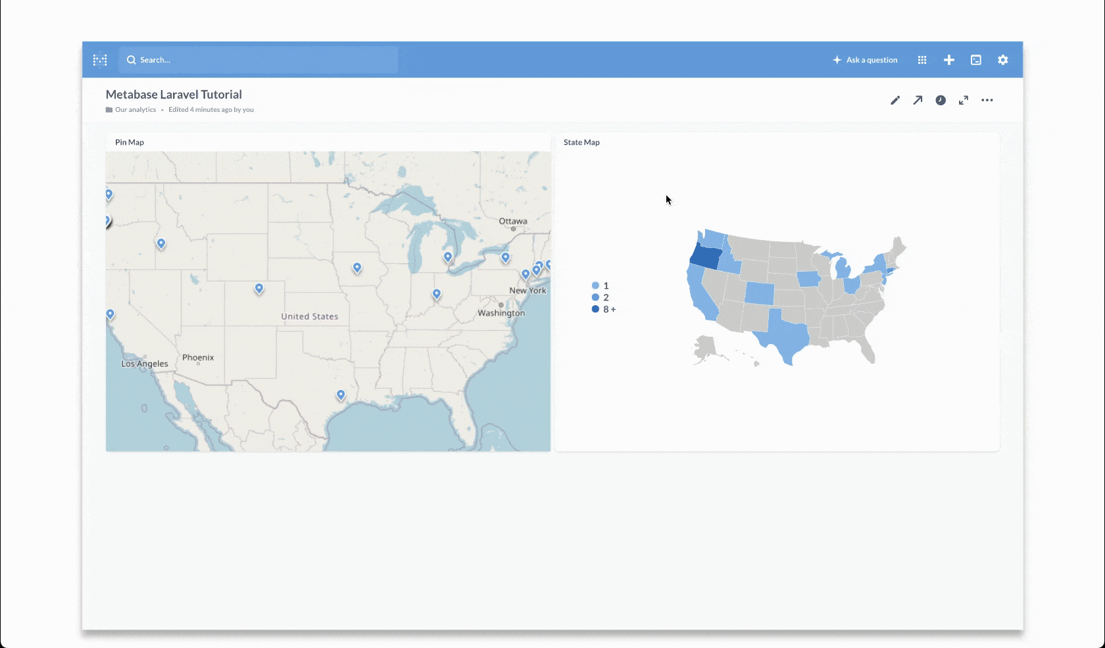Screen dimensions: 1105x648
Task: Open the SQL console icon
Action: point(976,60)
